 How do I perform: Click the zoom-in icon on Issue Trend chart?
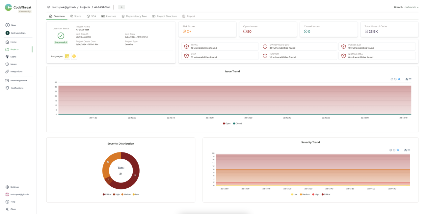point(392,79)
